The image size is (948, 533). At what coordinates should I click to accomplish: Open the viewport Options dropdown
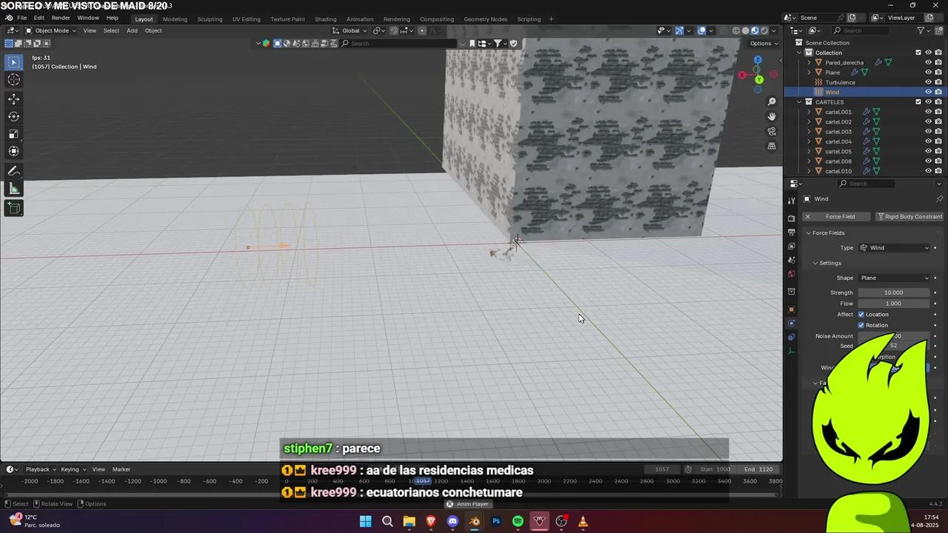pos(763,43)
